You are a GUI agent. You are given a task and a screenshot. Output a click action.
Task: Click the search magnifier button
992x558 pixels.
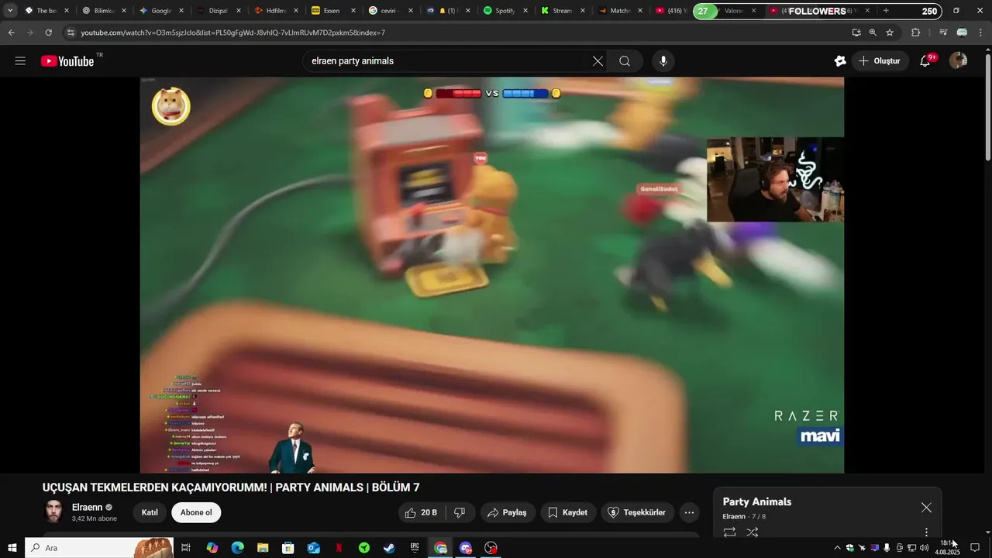(x=625, y=61)
